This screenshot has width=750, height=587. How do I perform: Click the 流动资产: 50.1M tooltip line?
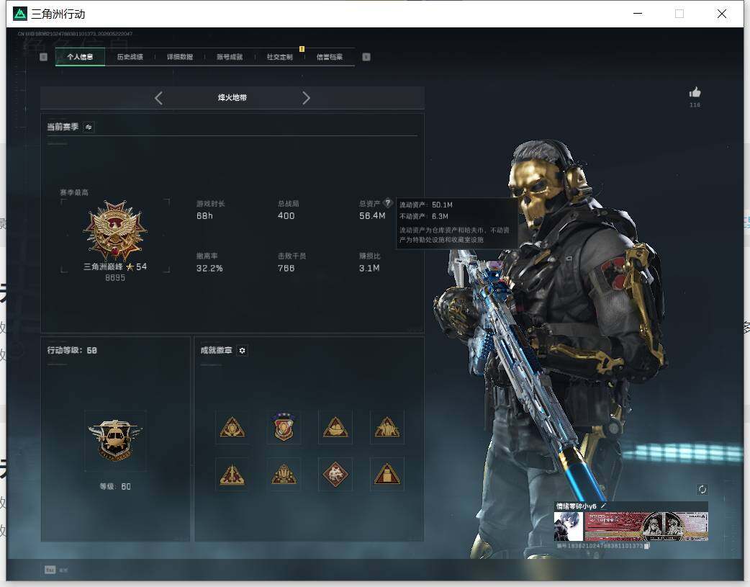pyautogui.click(x=426, y=205)
